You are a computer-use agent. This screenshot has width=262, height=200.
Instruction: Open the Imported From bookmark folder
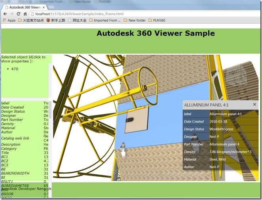[105, 20]
